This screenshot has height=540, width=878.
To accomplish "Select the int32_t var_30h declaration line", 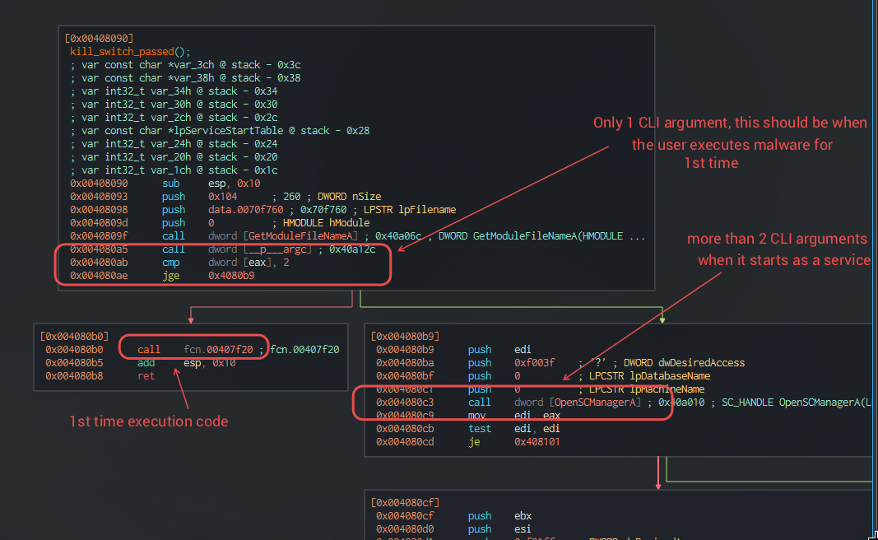I will (x=174, y=105).
